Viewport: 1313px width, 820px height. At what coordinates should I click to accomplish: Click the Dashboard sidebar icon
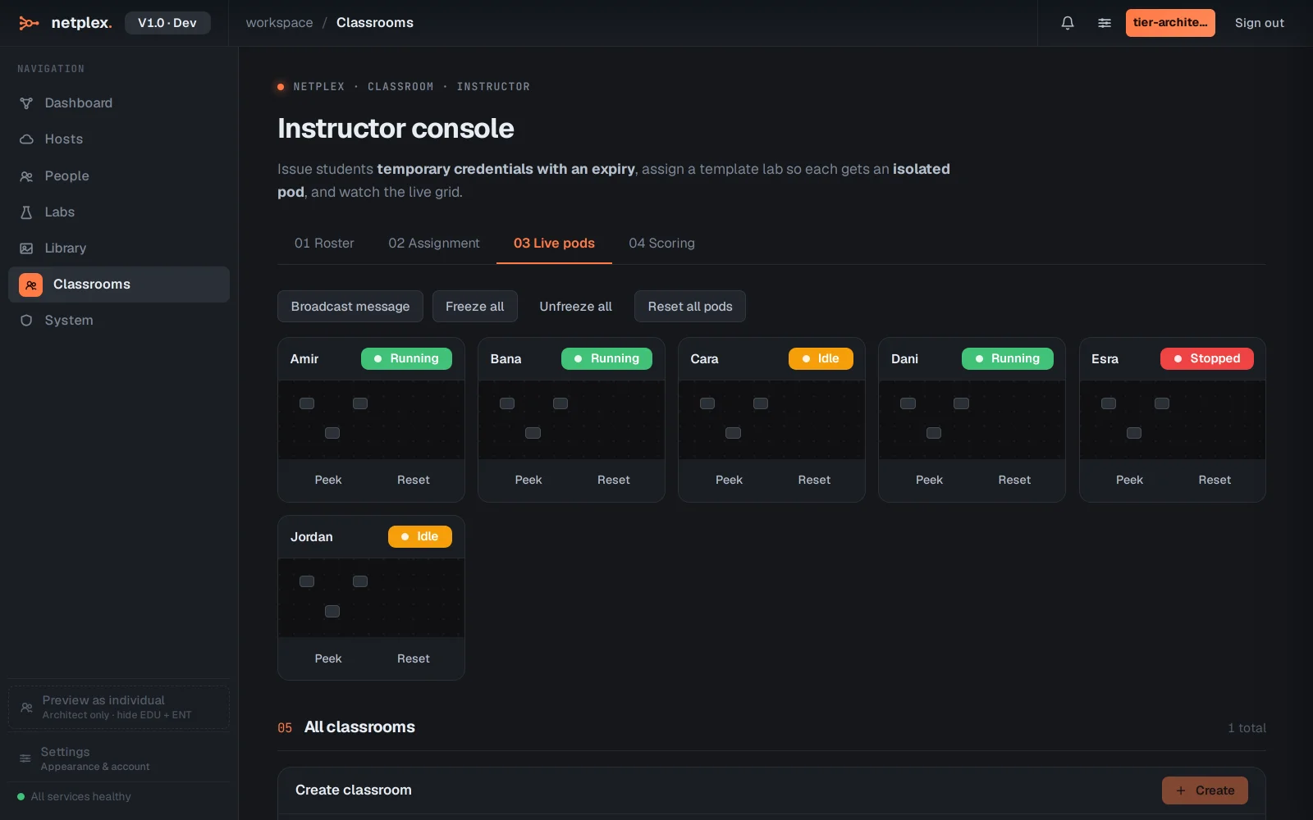(26, 103)
